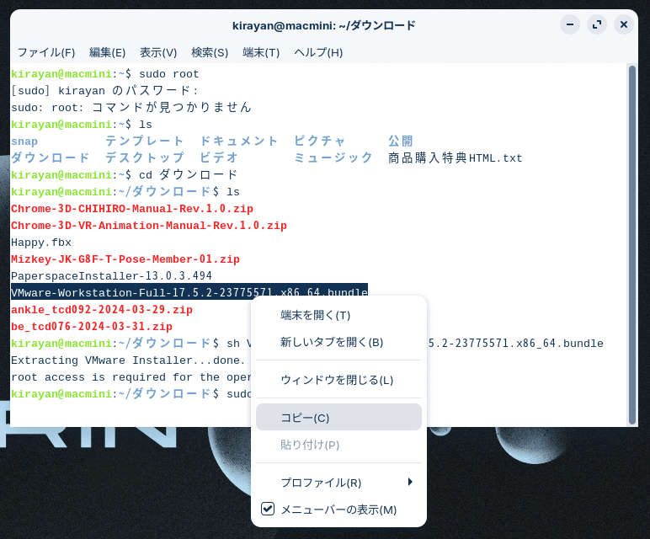Click ankle_tcd092-2024-03-29.zip text
The height and width of the screenshot is (539, 650).
point(102,310)
